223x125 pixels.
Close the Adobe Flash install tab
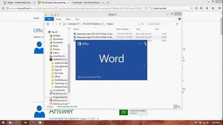tap(34, 2)
